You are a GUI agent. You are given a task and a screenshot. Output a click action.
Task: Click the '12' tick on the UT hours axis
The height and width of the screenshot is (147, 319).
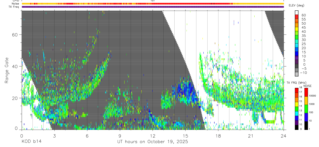point(152,136)
